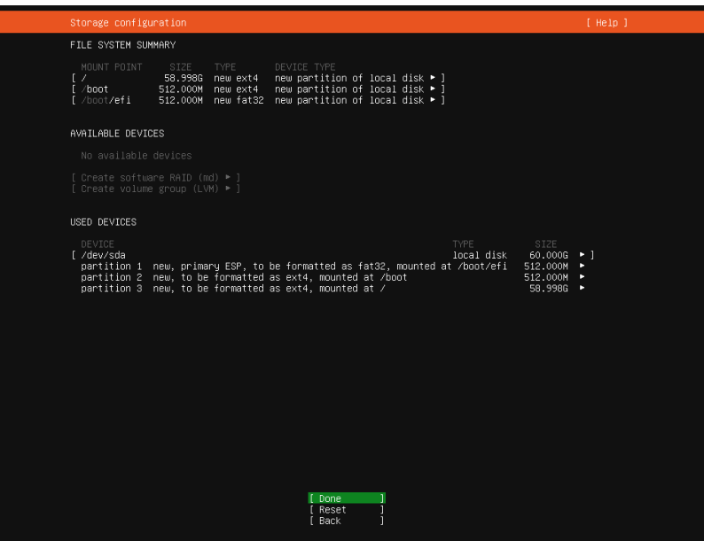Click the arrow icon beside partition 3 size

582,288
